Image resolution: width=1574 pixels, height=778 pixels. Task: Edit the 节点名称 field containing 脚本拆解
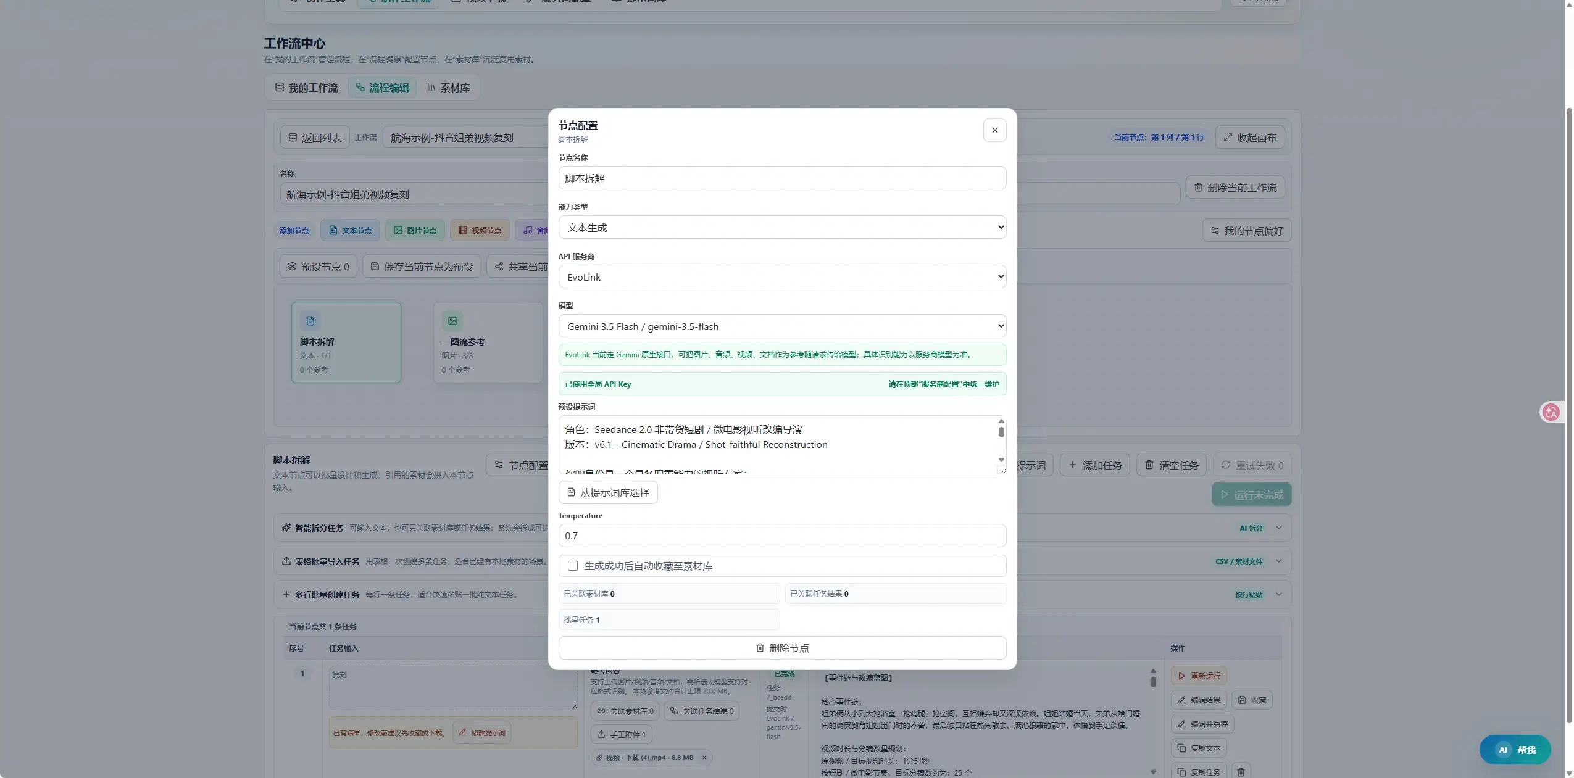[x=782, y=178]
